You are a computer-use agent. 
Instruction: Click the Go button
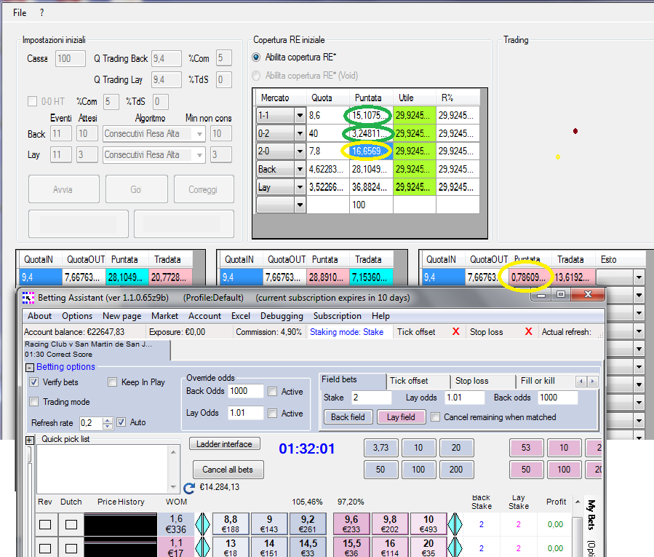tap(136, 189)
